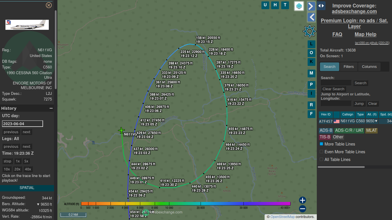Viewport: 392px width, 220px height.
Task: Set playback speed to 40x
Action: coord(28,169)
